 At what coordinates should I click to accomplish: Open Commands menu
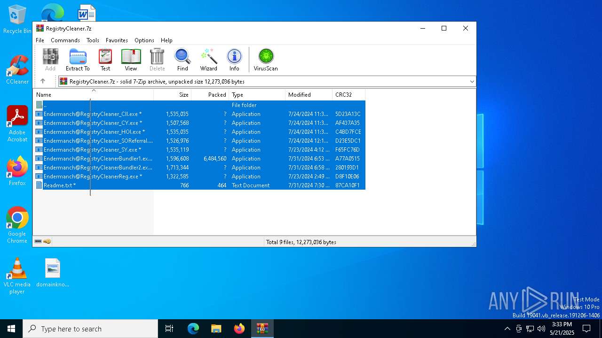(65, 40)
